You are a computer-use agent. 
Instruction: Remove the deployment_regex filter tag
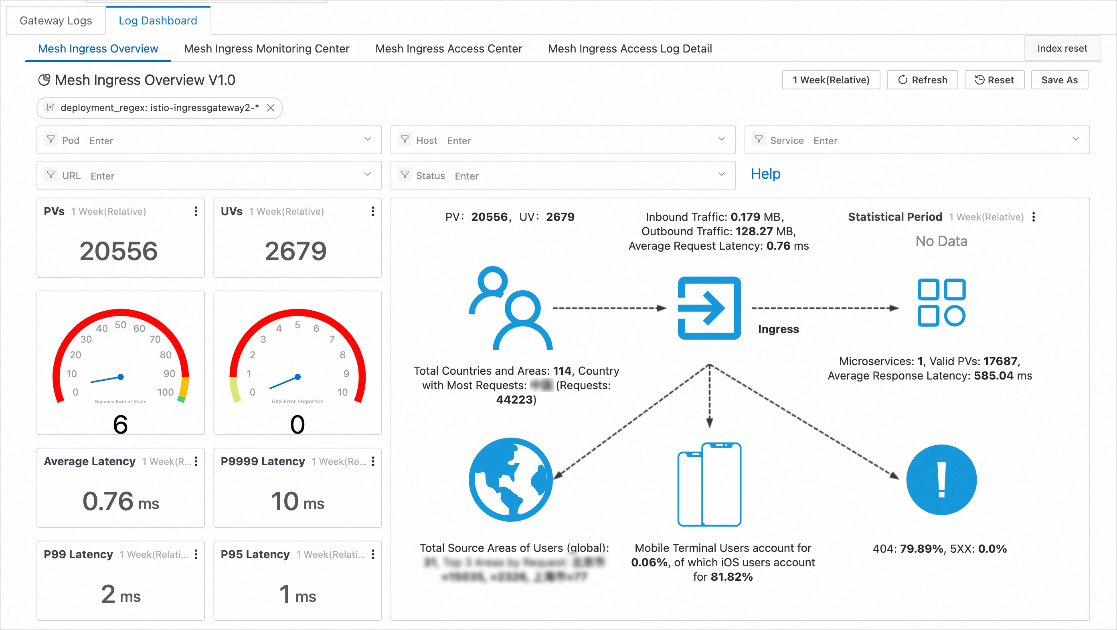[x=271, y=108]
